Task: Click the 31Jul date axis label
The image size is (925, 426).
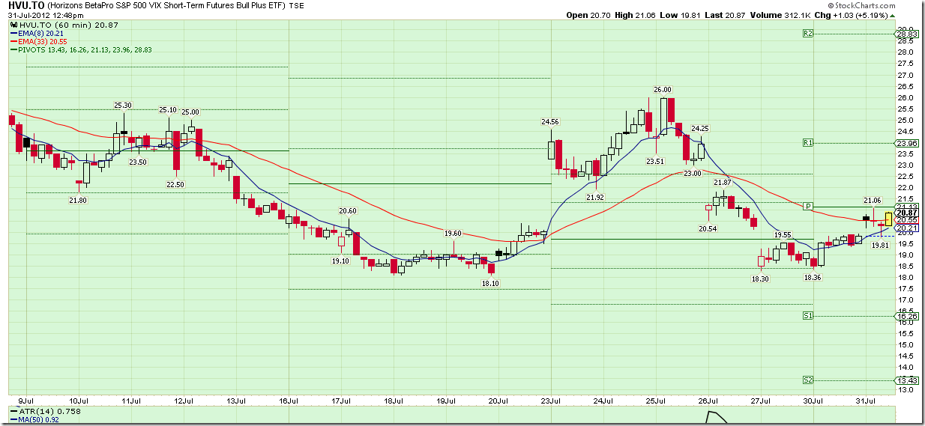Action: click(x=866, y=401)
